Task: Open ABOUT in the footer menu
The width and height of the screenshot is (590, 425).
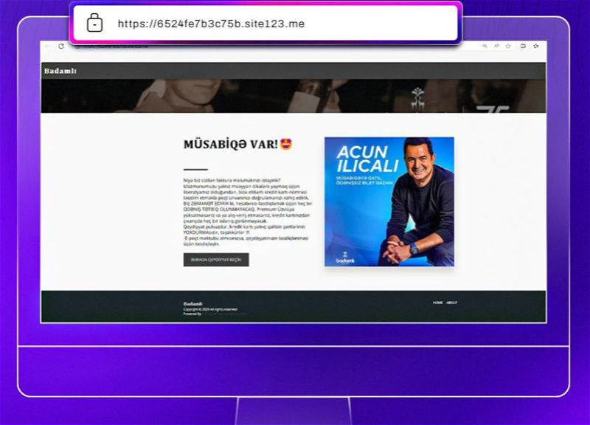Action: (x=451, y=303)
